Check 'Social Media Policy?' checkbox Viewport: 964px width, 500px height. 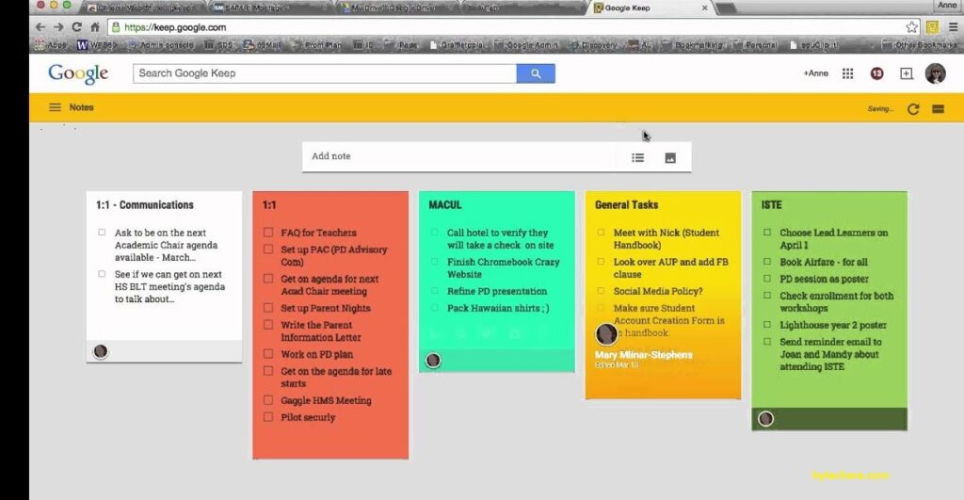point(601,291)
